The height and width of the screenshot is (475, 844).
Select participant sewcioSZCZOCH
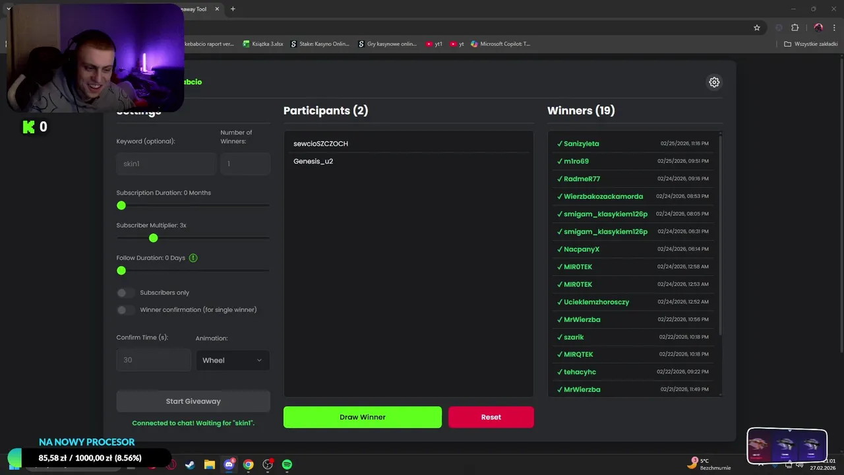coord(321,144)
